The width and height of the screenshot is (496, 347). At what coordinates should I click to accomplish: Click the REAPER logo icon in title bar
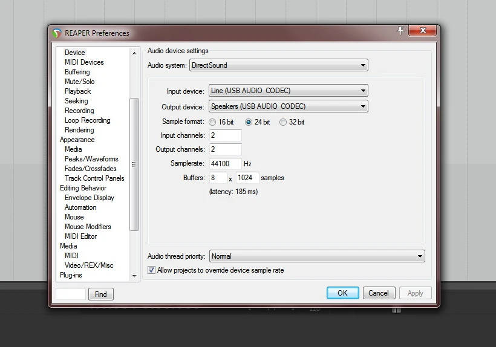(57, 33)
